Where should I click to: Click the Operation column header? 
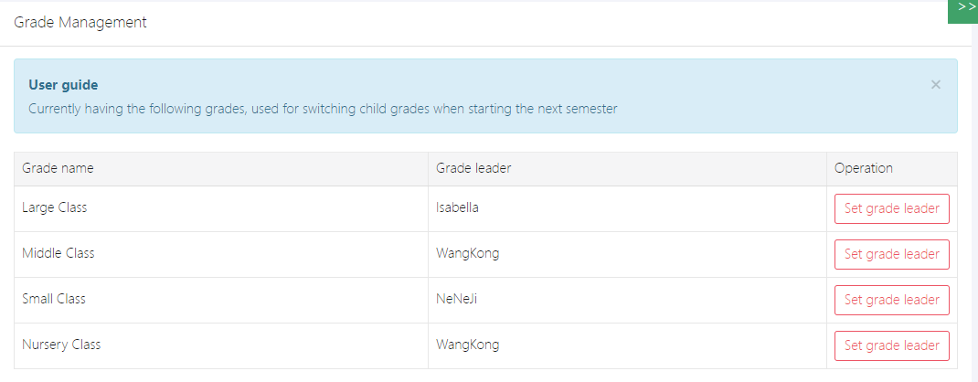863,168
